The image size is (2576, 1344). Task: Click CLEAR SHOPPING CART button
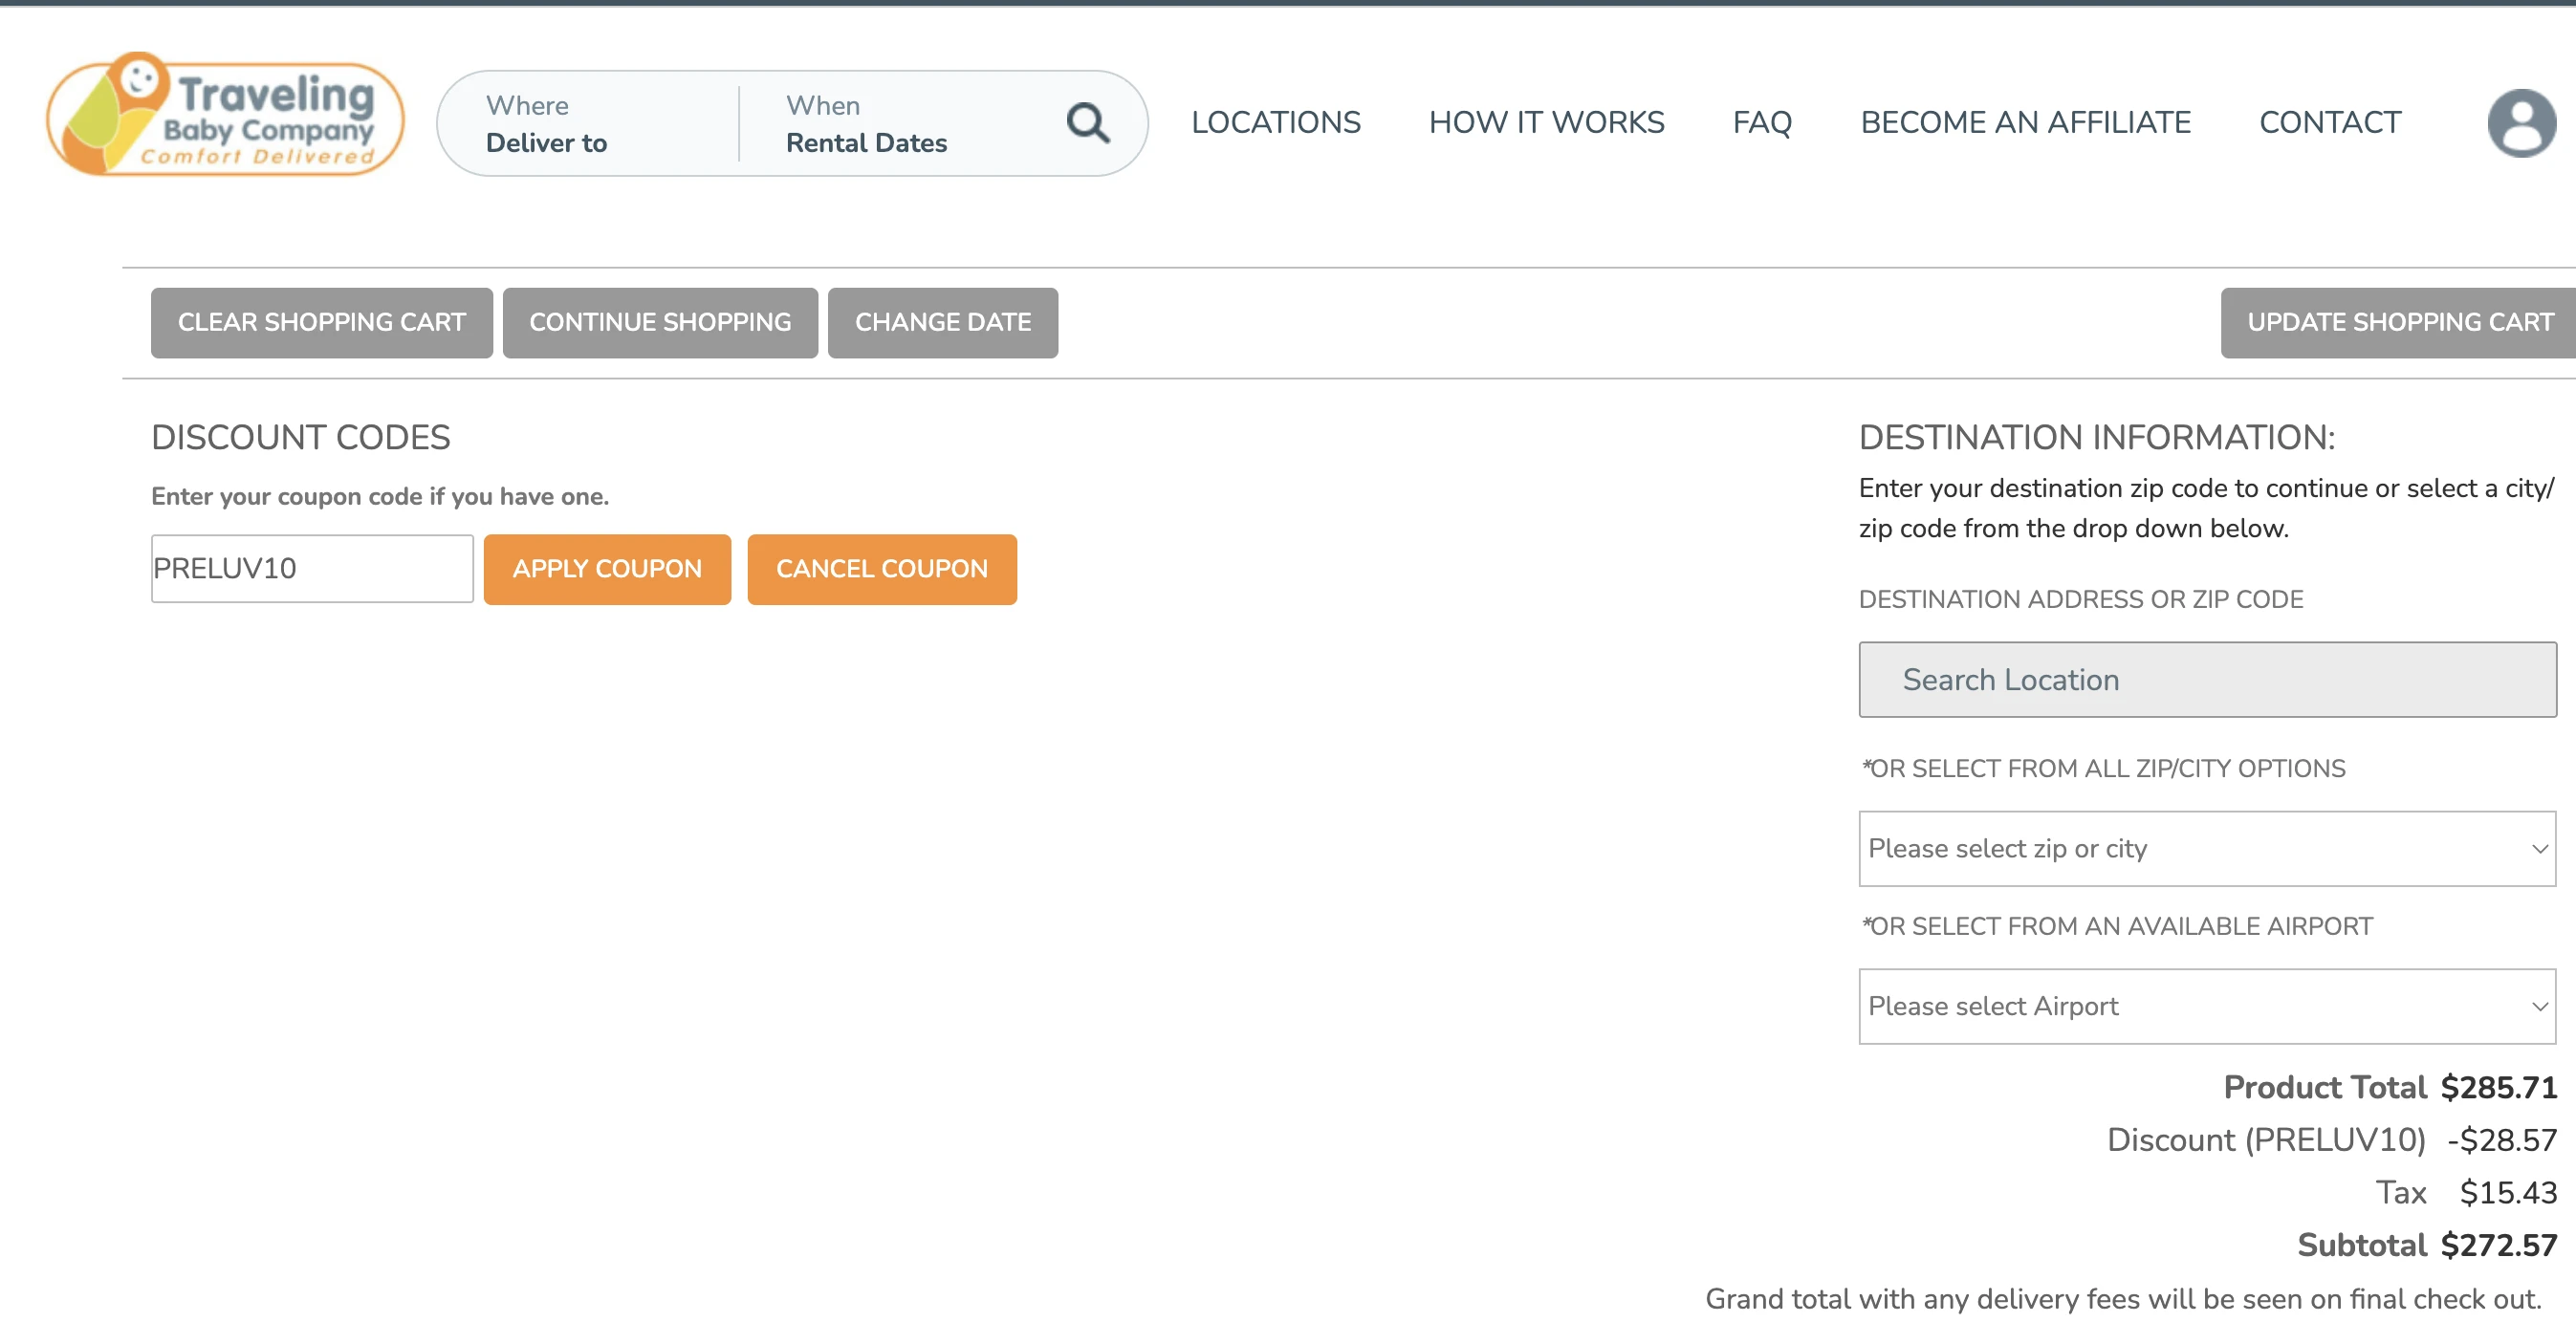coord(322,322)
